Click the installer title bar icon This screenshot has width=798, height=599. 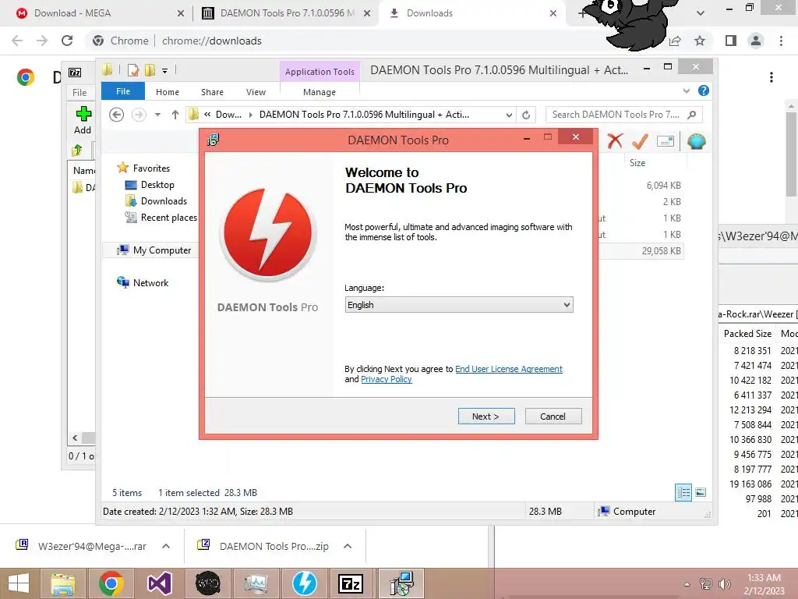tap(213, 140)
